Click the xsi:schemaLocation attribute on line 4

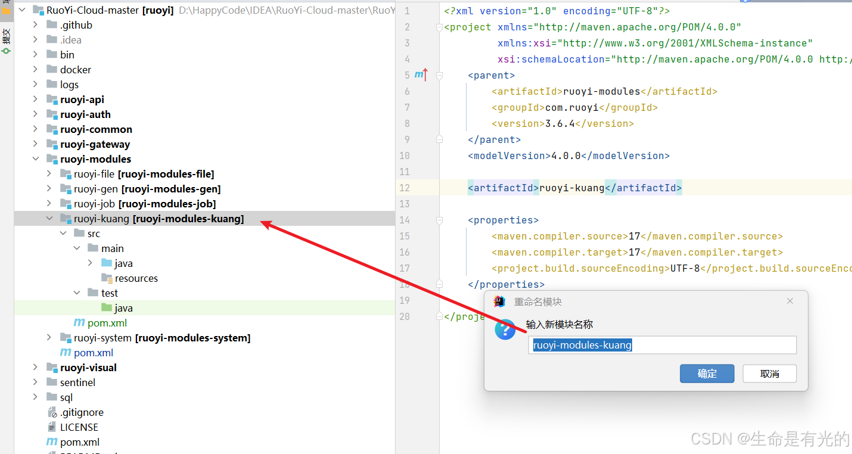(x=674, y=59)
